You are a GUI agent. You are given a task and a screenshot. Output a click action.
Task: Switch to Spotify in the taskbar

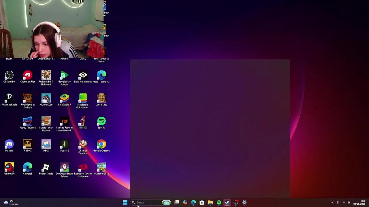[219, 202]
